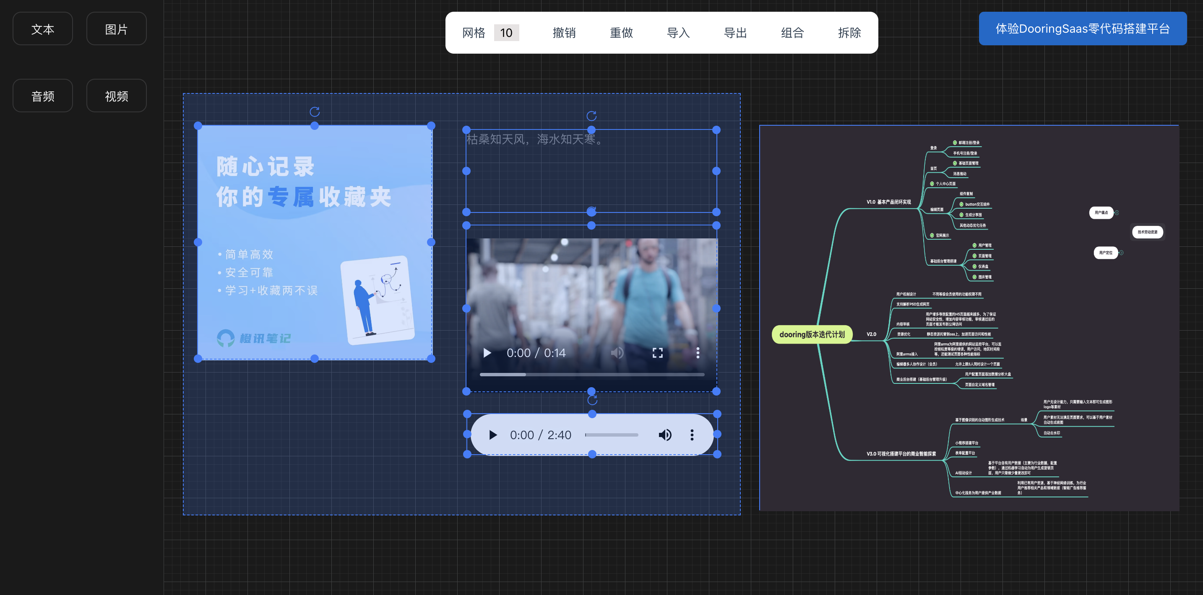Screen dimensions: 1203x595
Task: Open the 体验DooringSaas零代码搭建平台 link
Action: point(1082,28)
